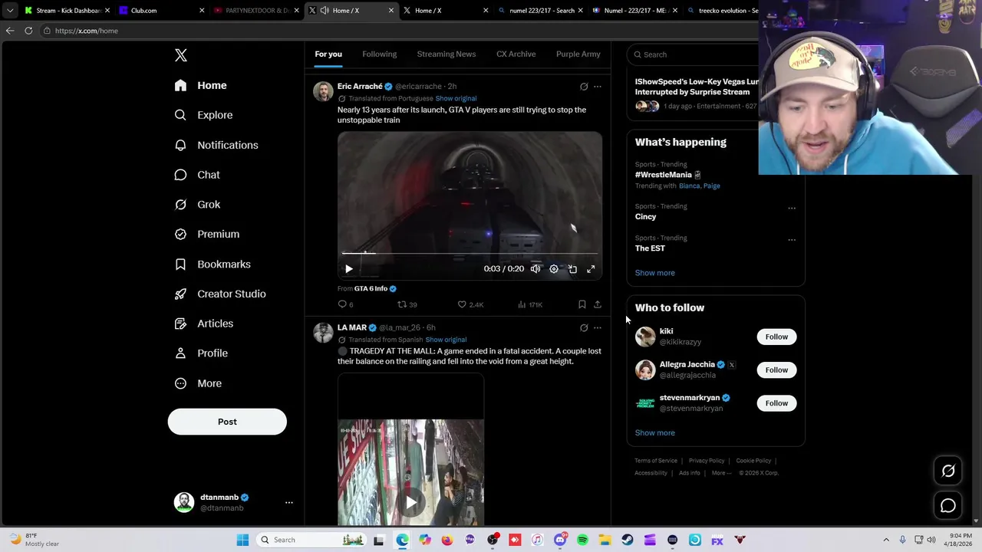The height and width of the screenshot is (552, 982).
Task: Click the Grok icon on Eric Arraché post
Action: (584, 87)
